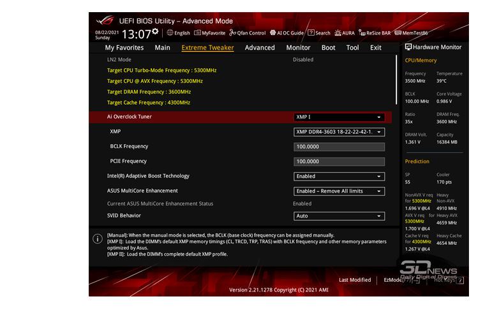Launch MemTest86 from the toolbar
Viewport: 499px width, 315px height.
tap(411, 33)
